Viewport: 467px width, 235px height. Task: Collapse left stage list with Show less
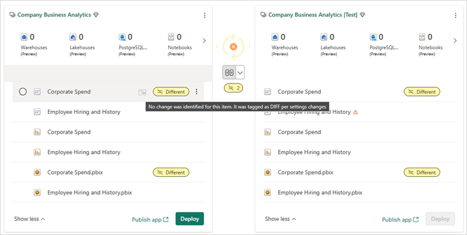tap(30, 219)
